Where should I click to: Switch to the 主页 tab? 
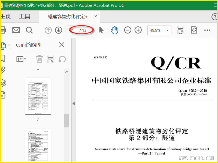coord(6,16)
